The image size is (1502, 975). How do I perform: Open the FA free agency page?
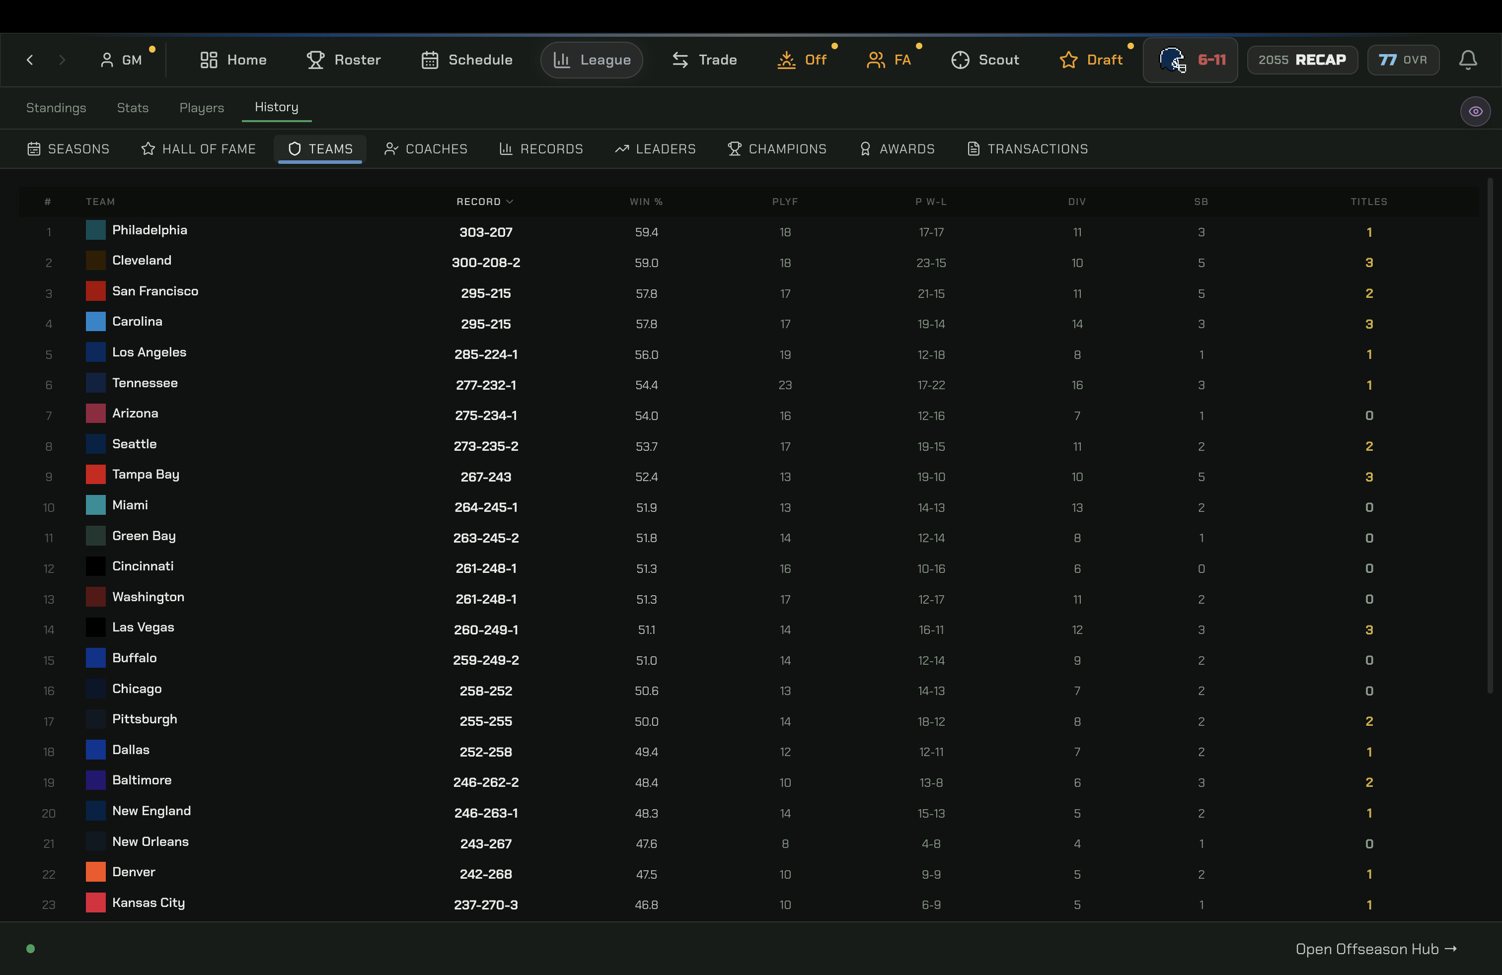pyautogui.click(x=889, y=60)
